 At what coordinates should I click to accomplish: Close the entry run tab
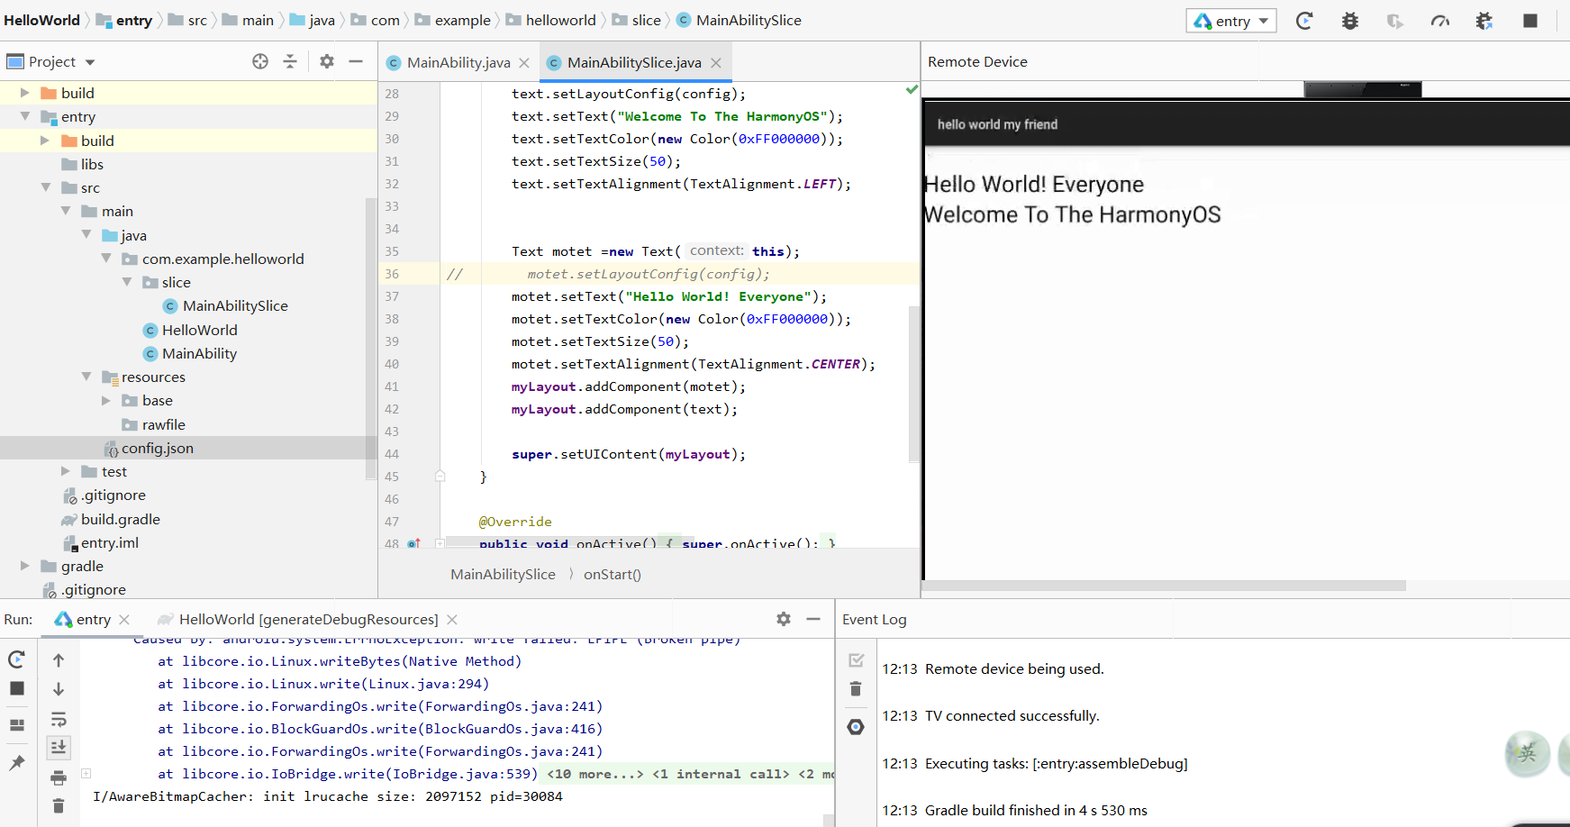[x=124, y=619]
